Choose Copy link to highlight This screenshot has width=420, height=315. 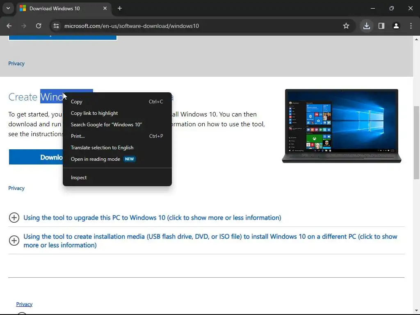point(117,113)
